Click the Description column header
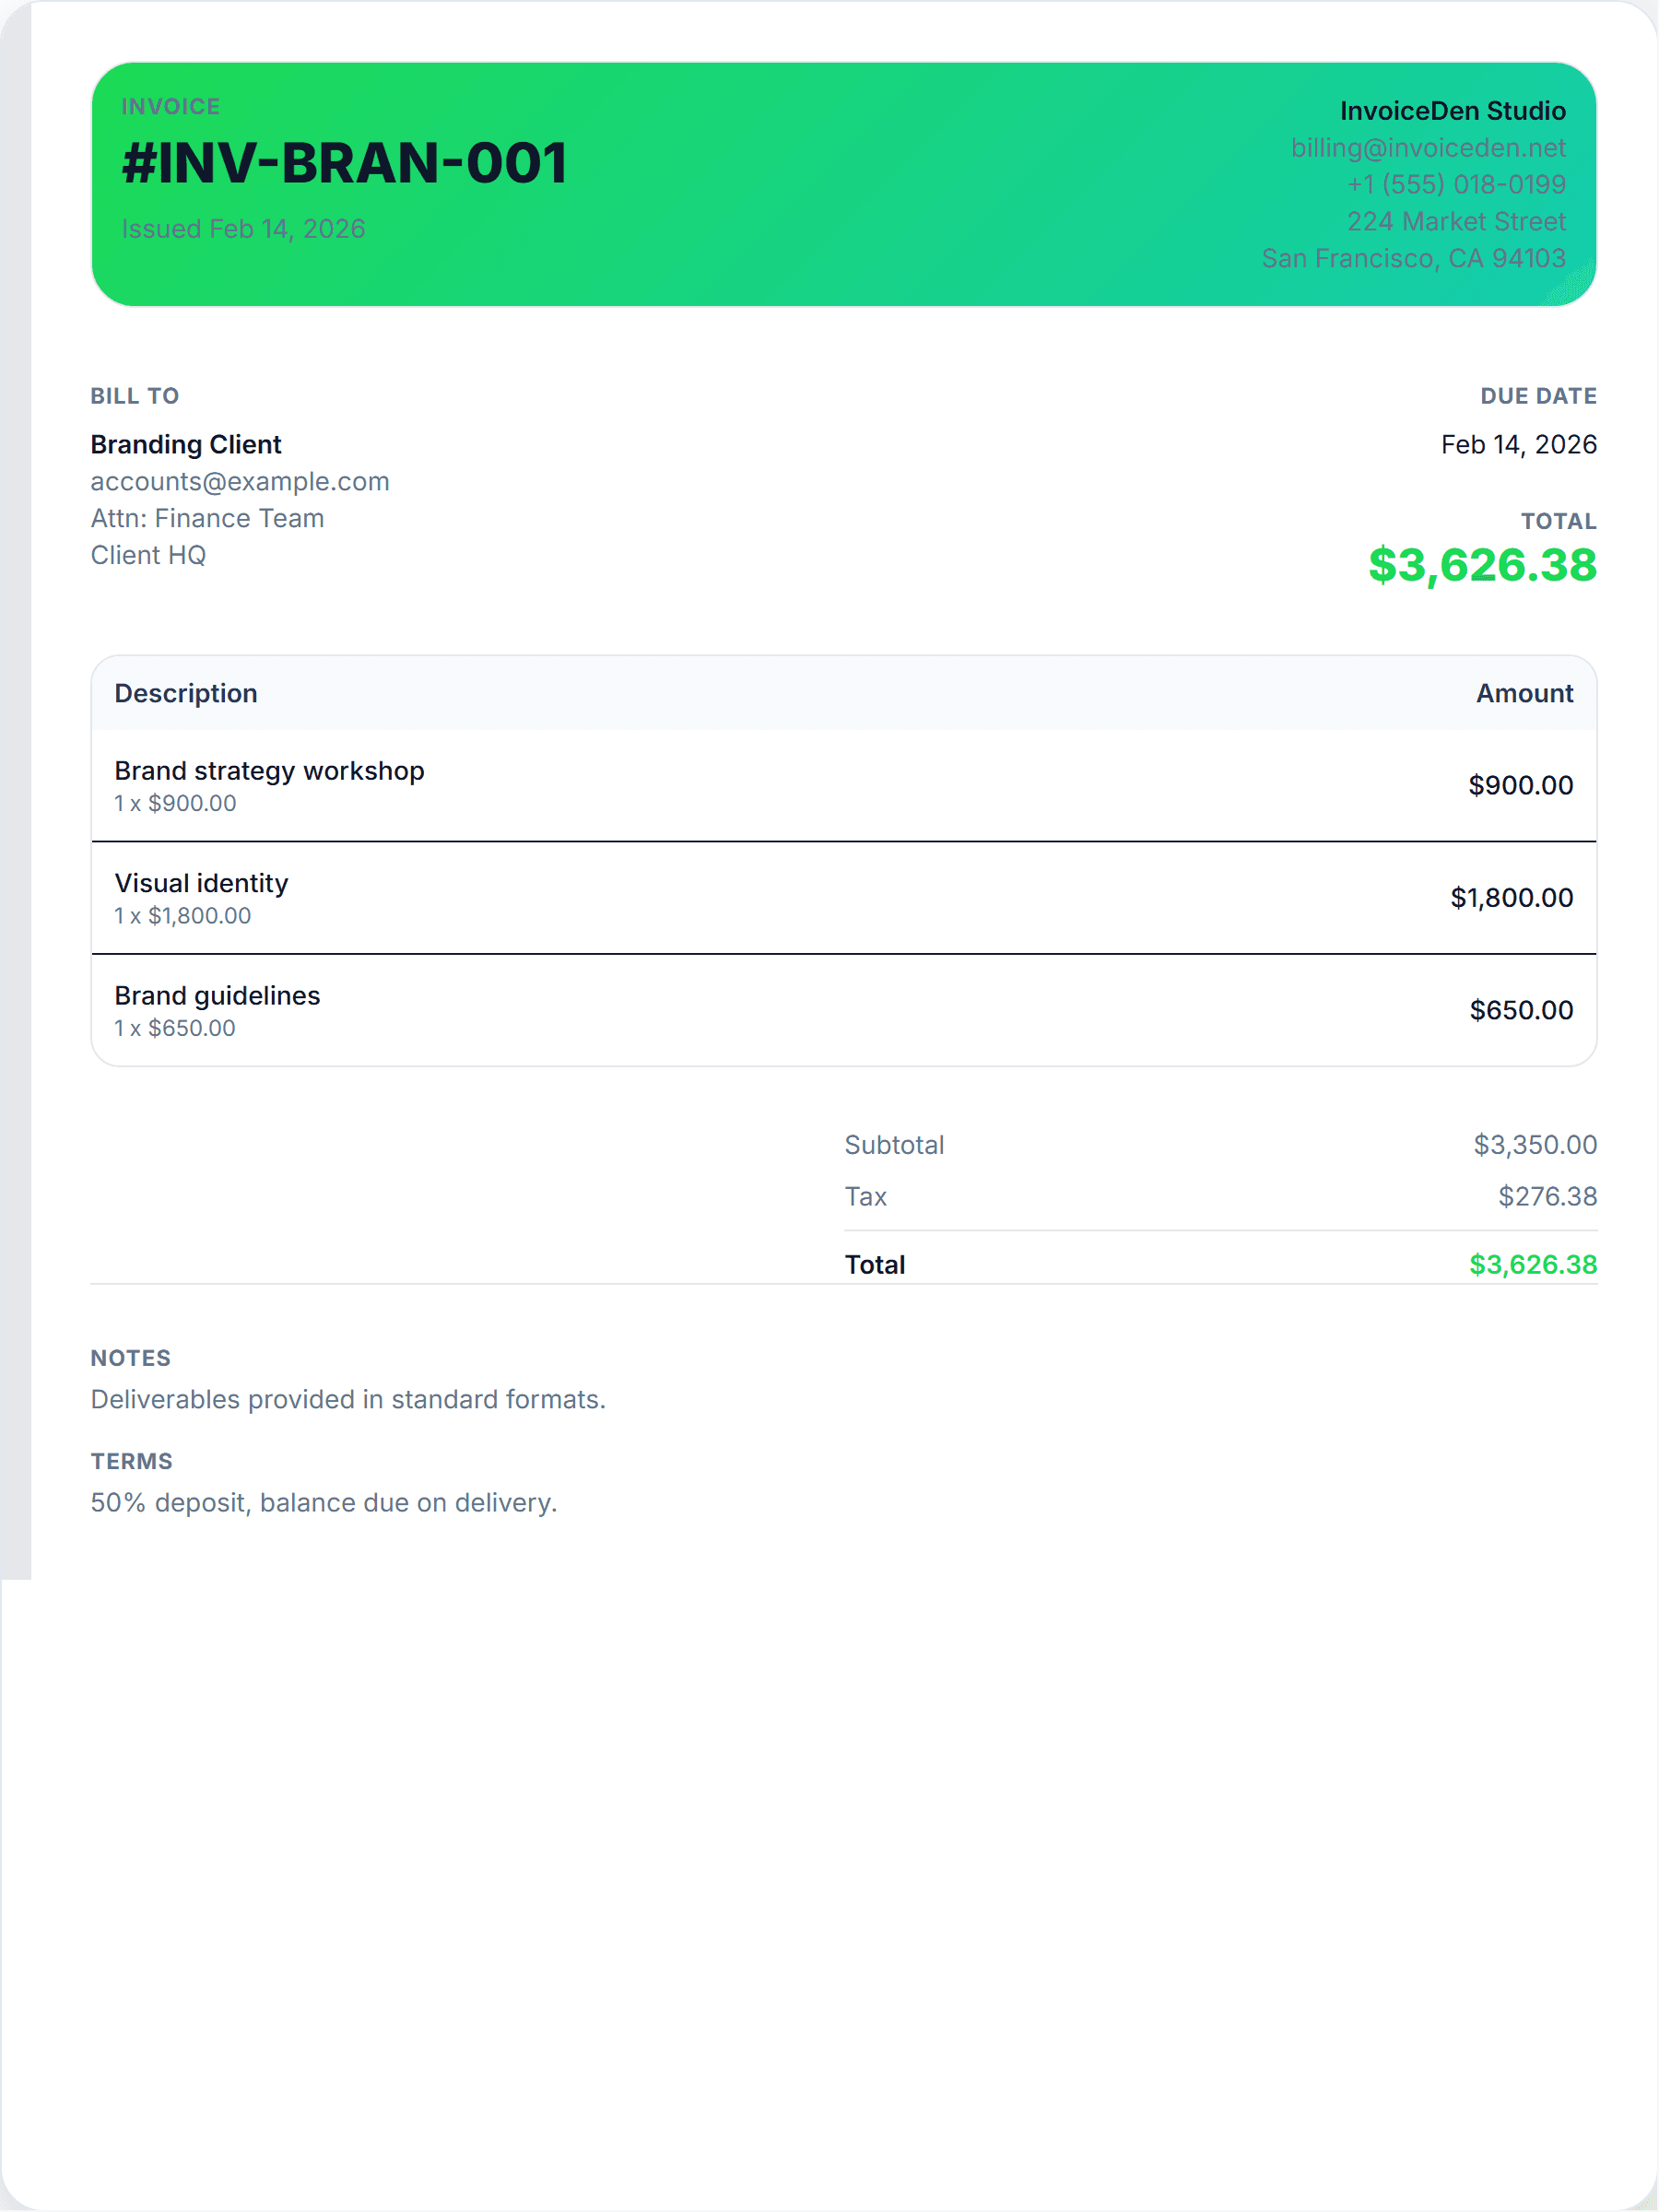This screenshot has width=1659, height=2212. (186, 694)
